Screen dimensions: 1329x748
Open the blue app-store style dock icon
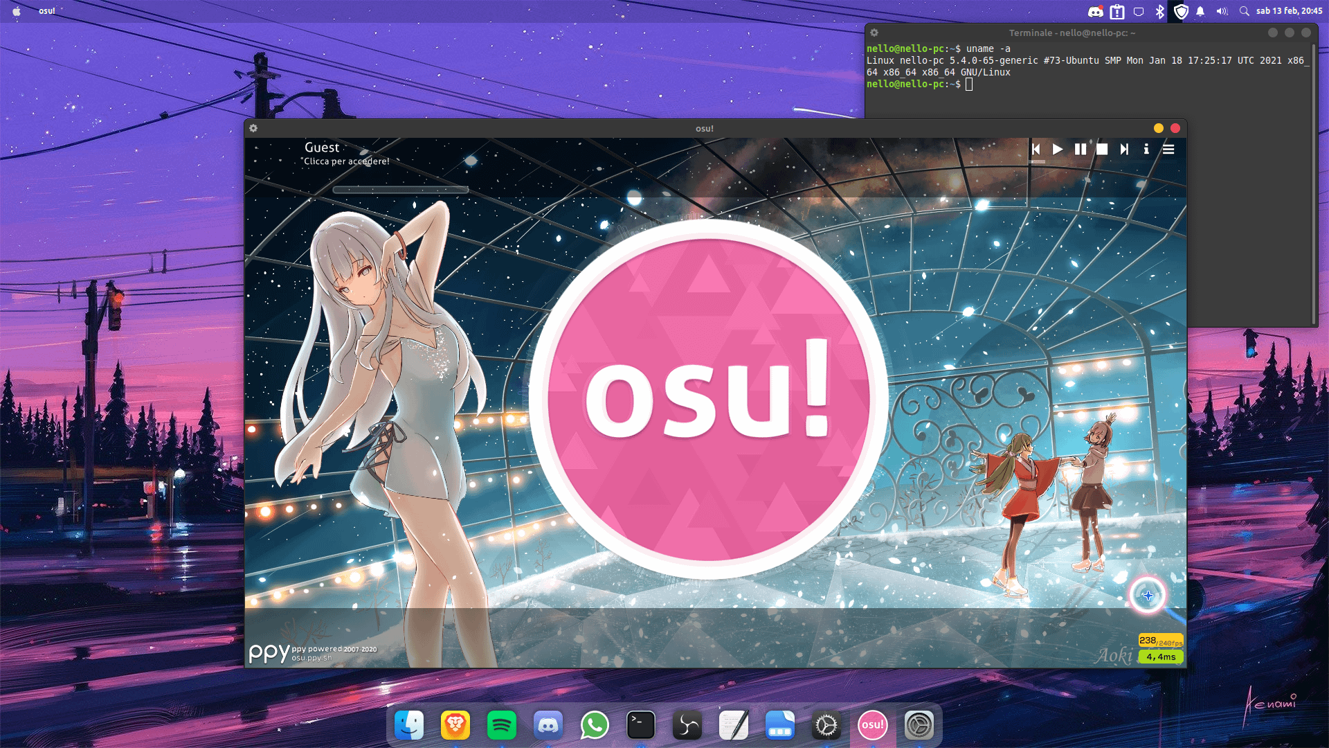(780, 725)
